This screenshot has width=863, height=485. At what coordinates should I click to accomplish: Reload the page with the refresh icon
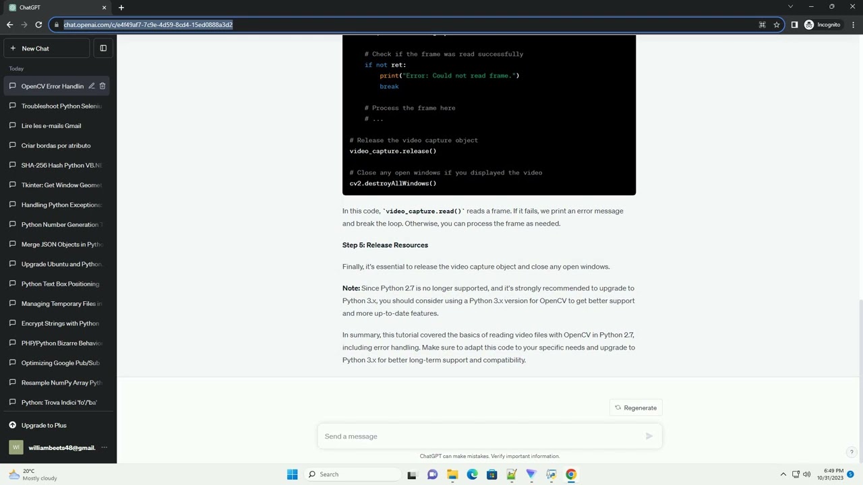(38, 25)
